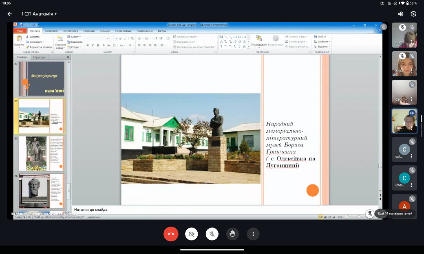Toggle the camera on or off
424x254 pixels.
coord(191,234)
